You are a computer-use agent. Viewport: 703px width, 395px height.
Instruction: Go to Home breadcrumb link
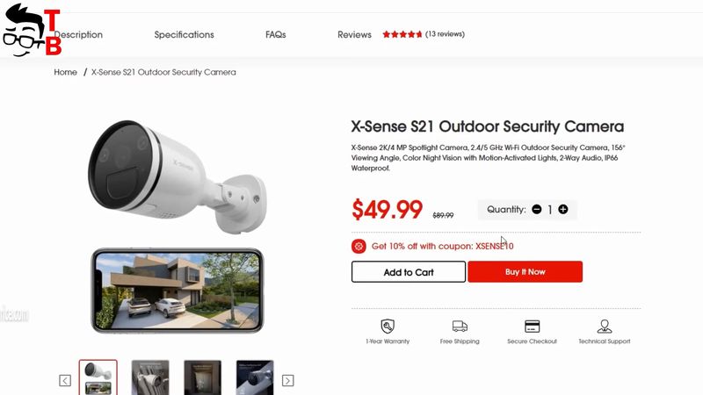[65, 72]
